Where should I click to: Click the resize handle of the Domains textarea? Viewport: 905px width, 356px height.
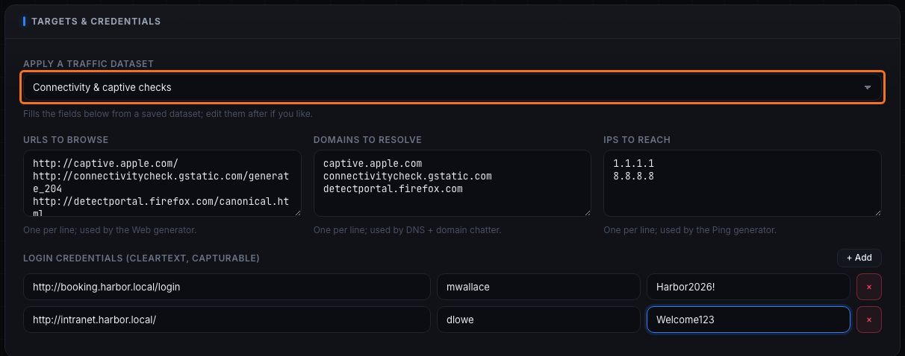pos(587,212)
